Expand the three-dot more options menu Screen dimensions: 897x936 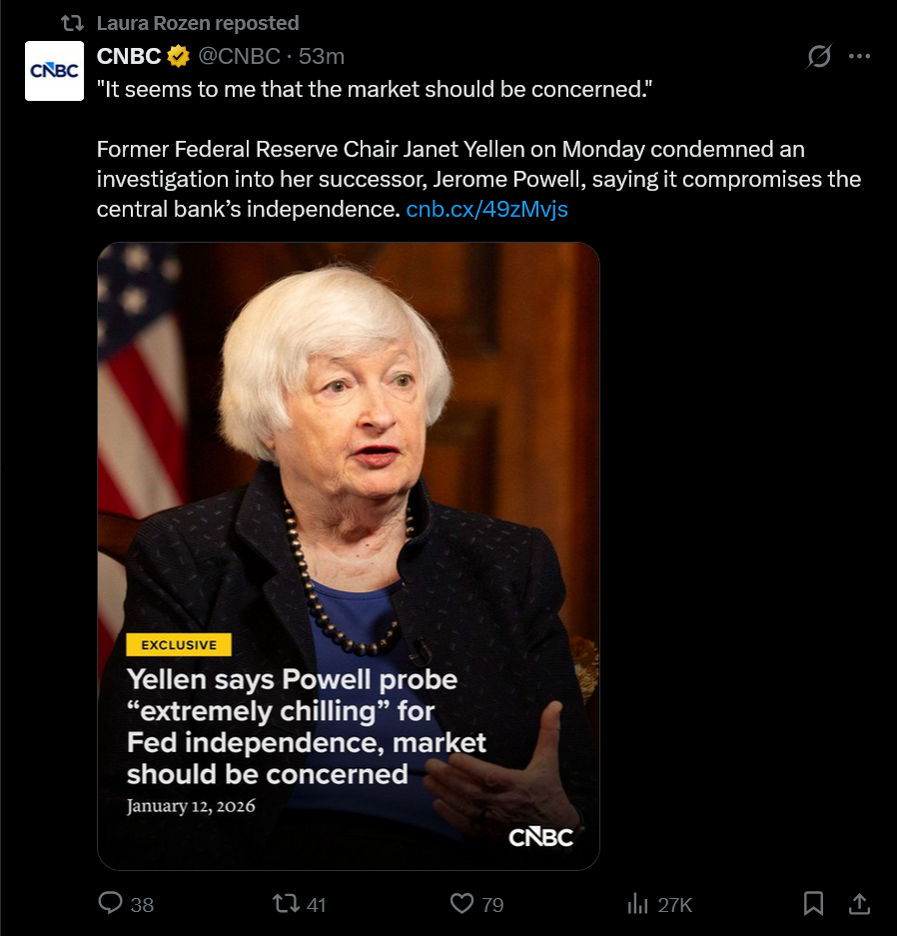pyautogui.click(x=859, y=56)
